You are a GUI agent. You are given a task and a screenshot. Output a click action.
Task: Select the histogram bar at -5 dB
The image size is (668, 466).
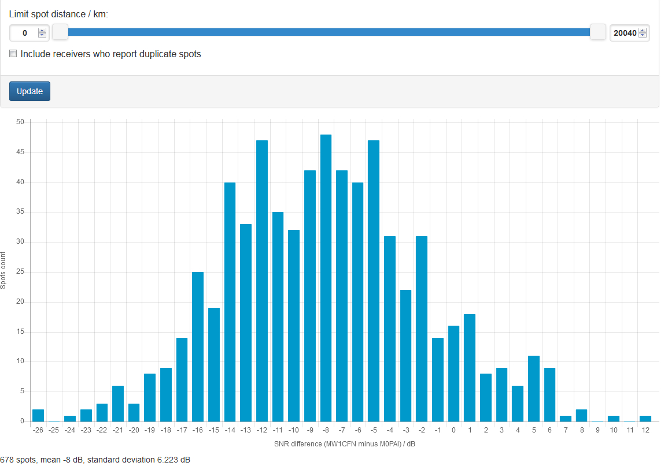pyautogui.click(x=374, y=281)
